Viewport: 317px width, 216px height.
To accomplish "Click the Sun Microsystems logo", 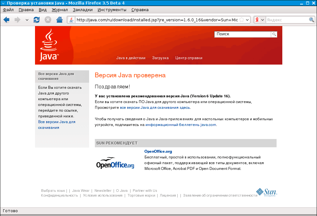I will pyautogui.click(x=267, y=192).
